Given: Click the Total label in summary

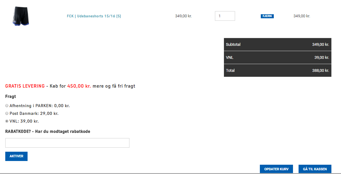Looking at the screenshot, I should 230,71.
